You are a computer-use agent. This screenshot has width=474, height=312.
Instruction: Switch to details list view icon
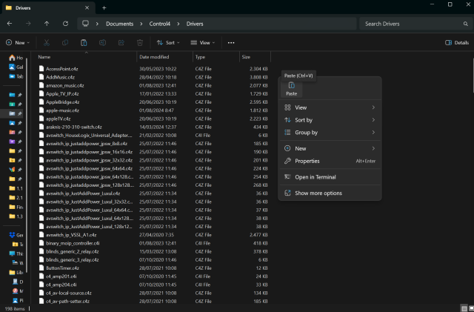pos(464,308)
